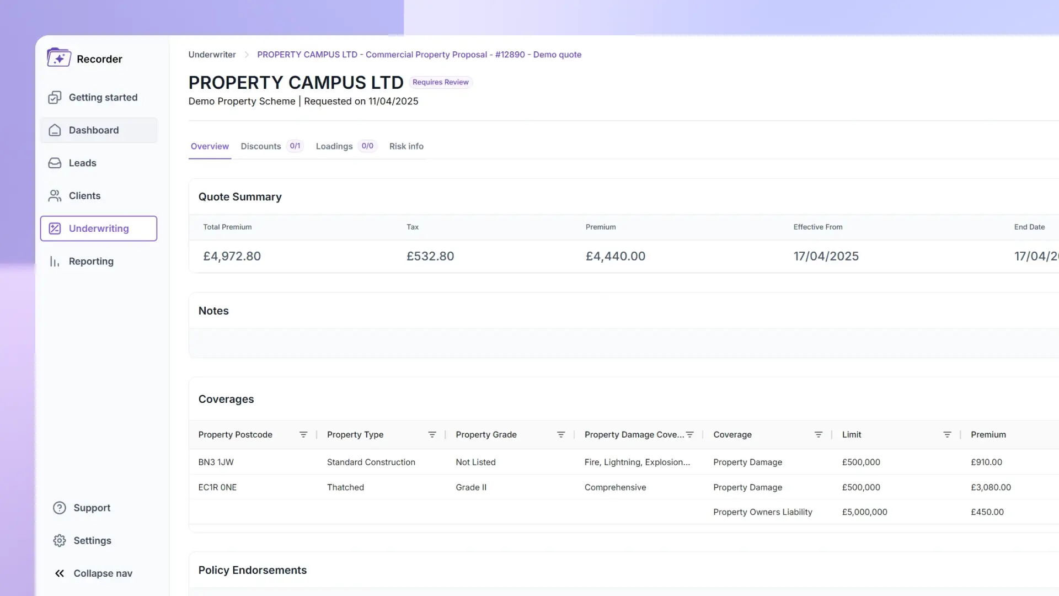Collapse nav with double chevron icon
The height and width of the screenshot is (596, 1059).
tap(60, 573)
